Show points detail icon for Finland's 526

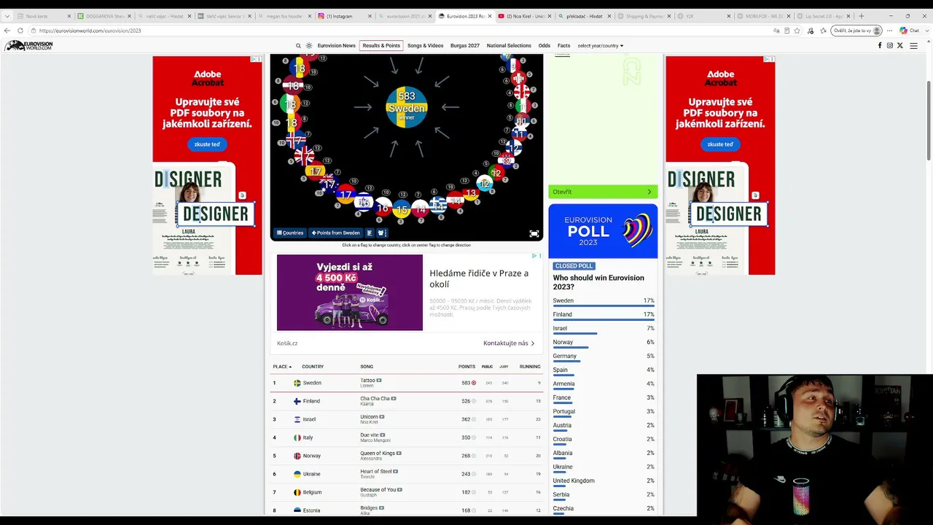click(x=474, y=401)
